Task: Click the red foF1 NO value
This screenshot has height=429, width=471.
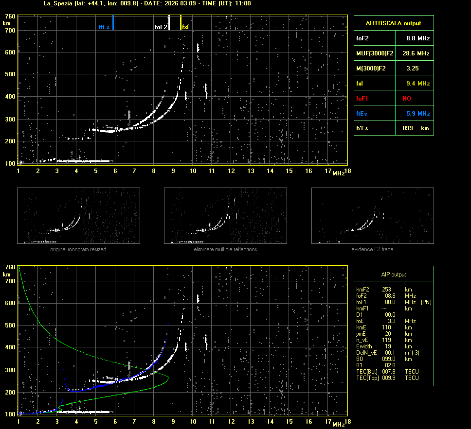Action: coord(406,99)
